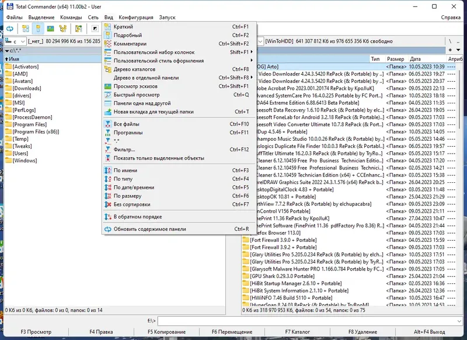The width and height of the screenshot is (467, 340).
Task: Select the *.* filter menu entry
Action: [179, 141]
